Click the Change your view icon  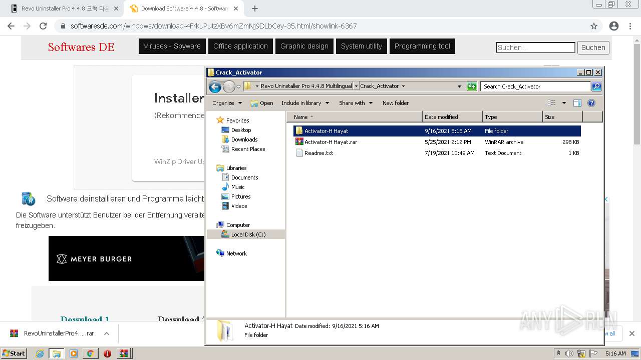552,103
